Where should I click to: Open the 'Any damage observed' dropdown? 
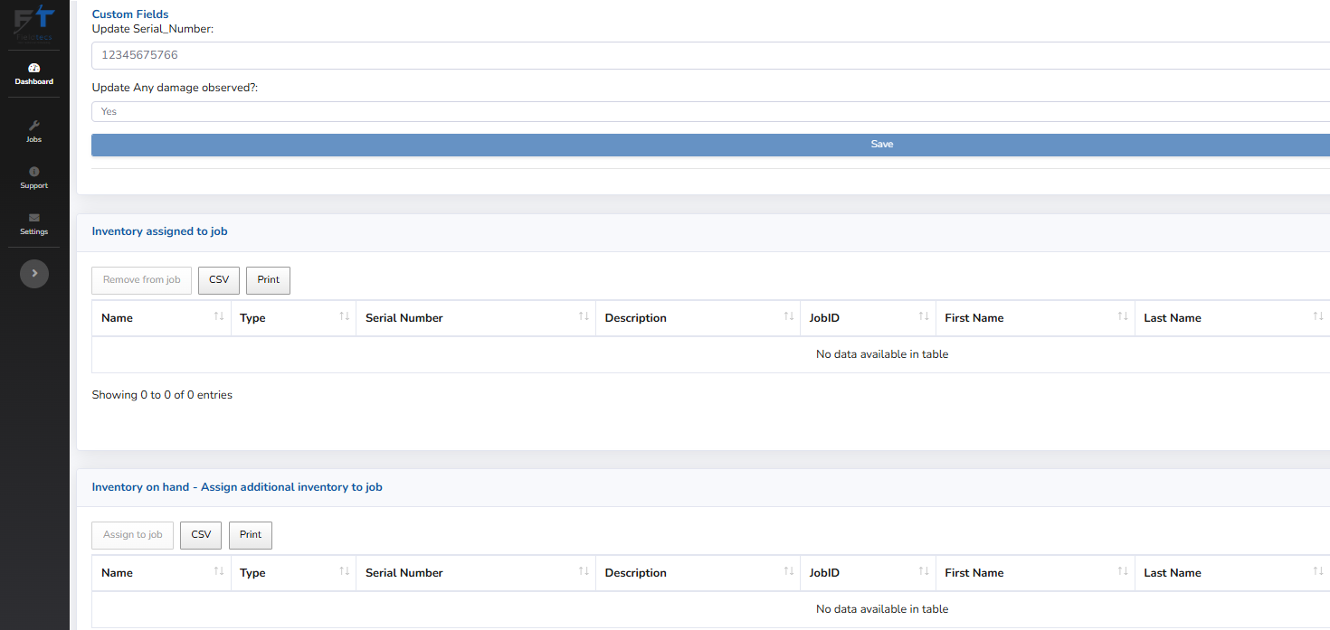(710, 111)
